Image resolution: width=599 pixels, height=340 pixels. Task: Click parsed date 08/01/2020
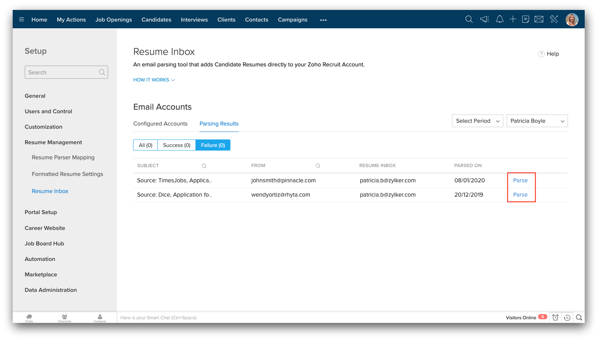pyautogui.click(x=470, y=180)
